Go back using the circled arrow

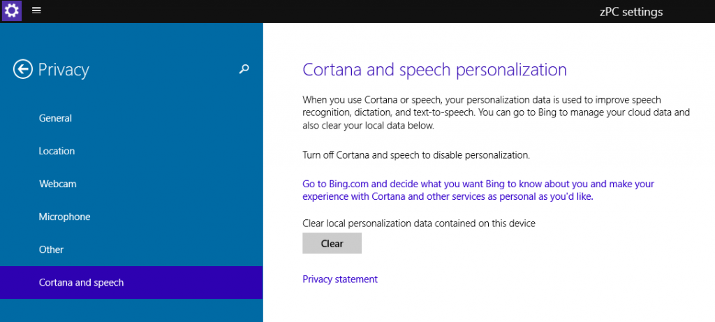point(23,68)
